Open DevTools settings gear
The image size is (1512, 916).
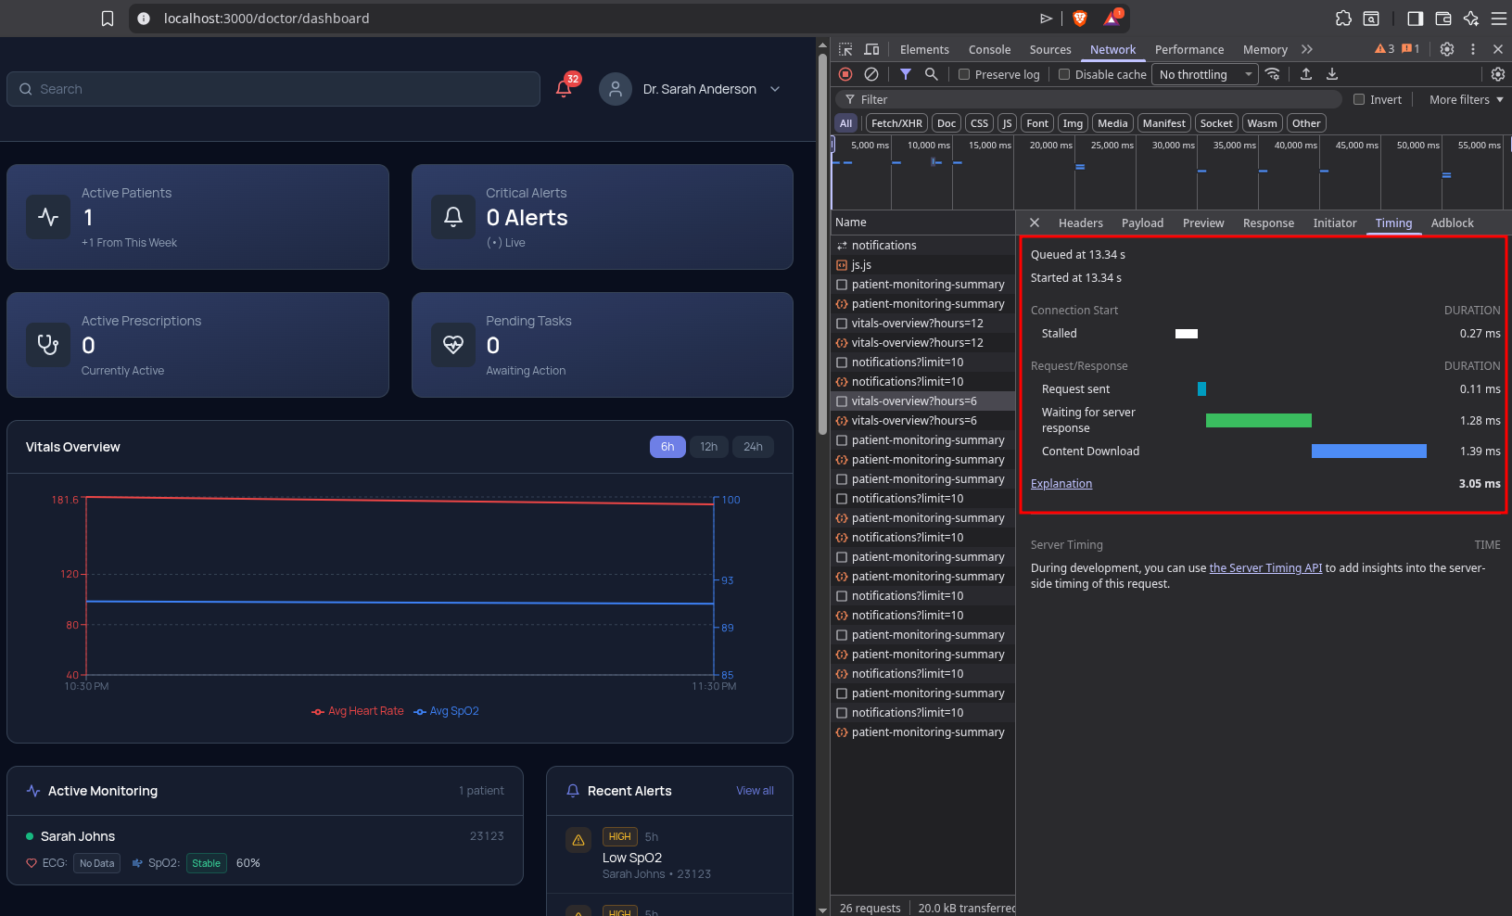click(x=1447, y=49)
